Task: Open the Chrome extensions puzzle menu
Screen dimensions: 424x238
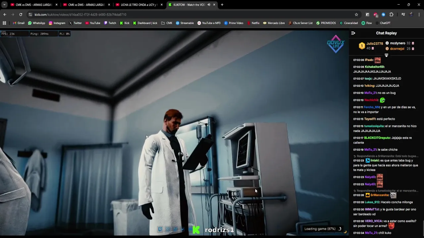Action: 392,15
